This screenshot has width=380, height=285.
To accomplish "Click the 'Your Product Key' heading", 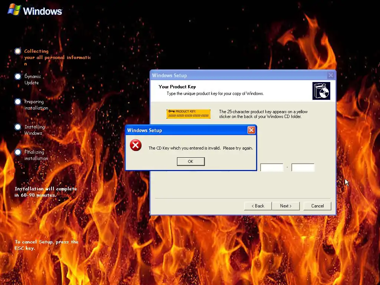I will coord(177,87).
